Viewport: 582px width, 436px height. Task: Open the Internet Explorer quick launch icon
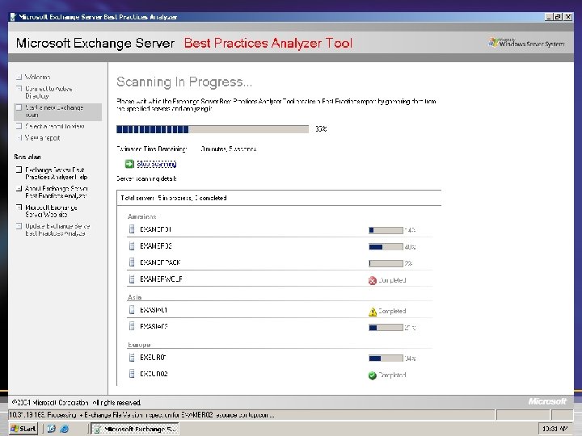click(x=64, y=429)
